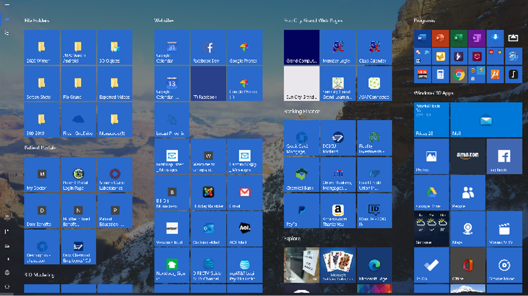Open the Google Chrome tile
The height and width of the screenshot is (296, 528).
point(459,75)
